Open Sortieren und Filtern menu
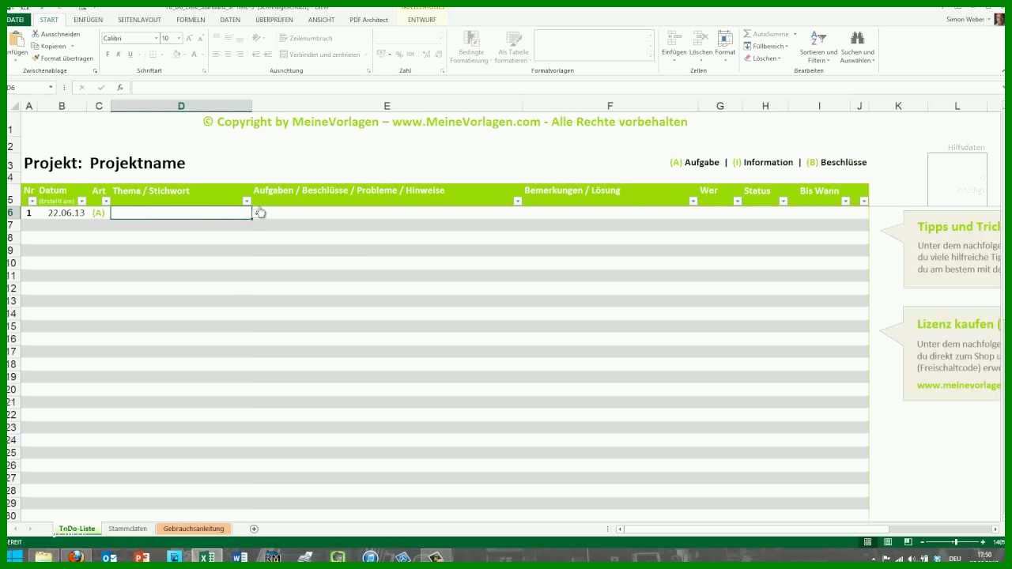The image size is (1012, 569). click(818, 47)
